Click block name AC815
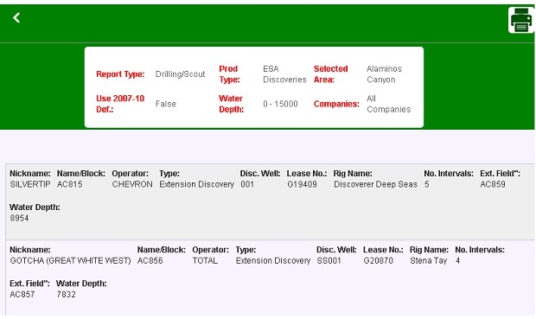This screenshot has height=319, width=536. point(70,184)
